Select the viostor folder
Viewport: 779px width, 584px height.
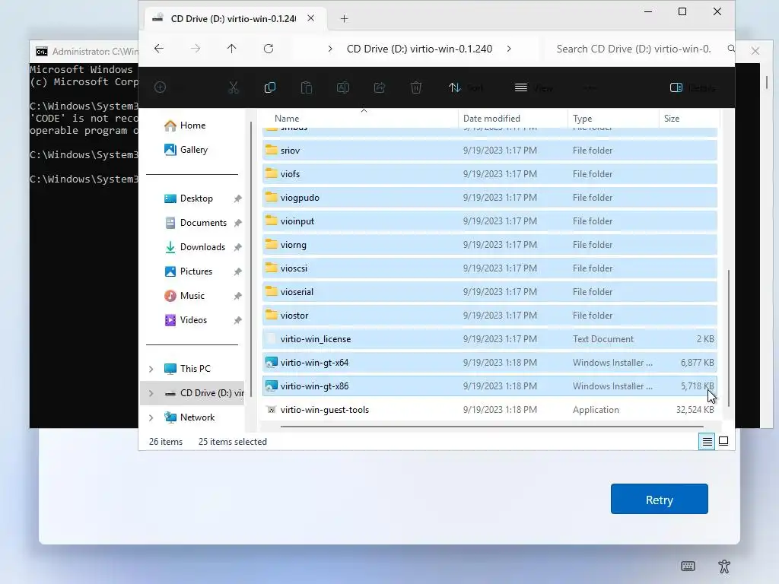489,316
